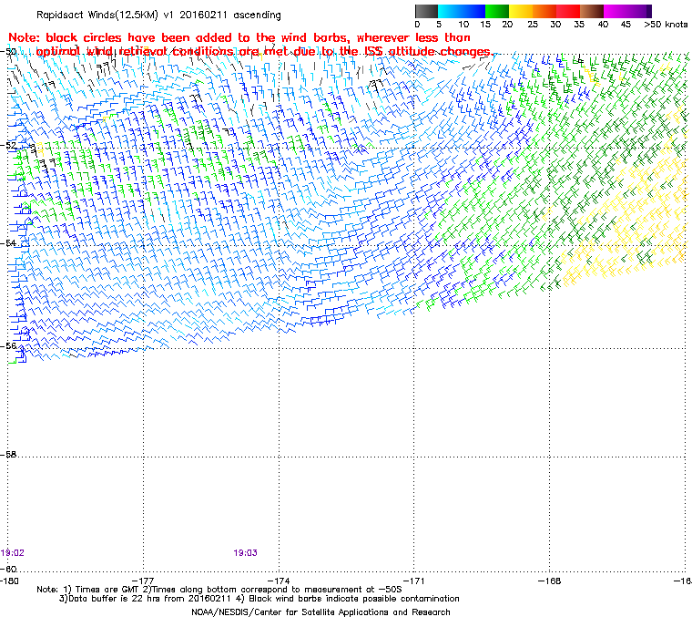The image size is (692, 627).
Task: Click the yellow 20-25 knots color segment
Action: 521,11
